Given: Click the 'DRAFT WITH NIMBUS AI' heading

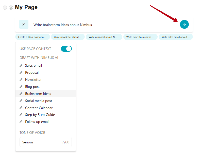Looking at the screenshot, I should pos(39,58).
